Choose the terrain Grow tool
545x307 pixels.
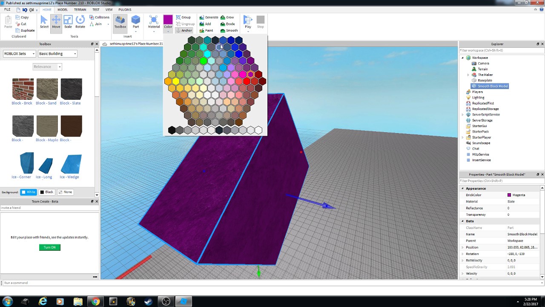227,17
